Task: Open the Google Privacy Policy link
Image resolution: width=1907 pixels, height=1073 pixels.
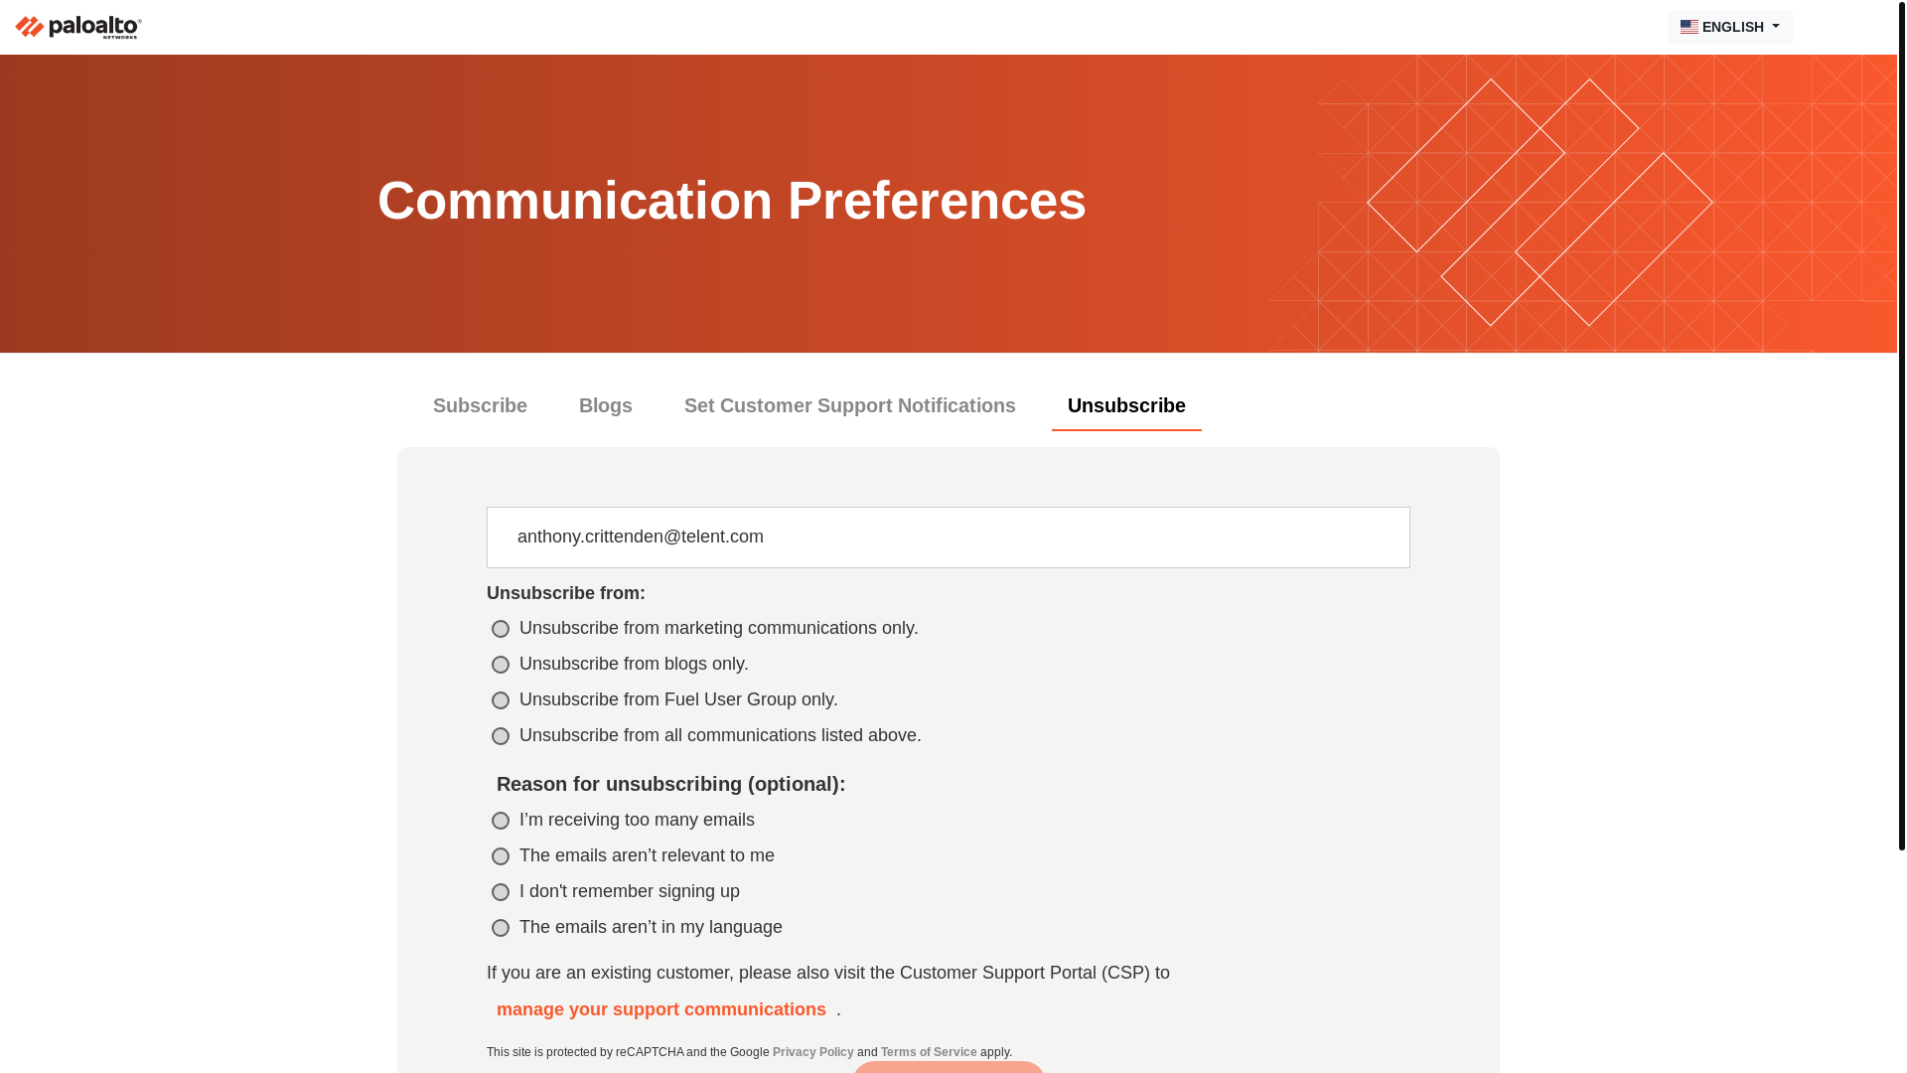Action: pos(813,1052)
